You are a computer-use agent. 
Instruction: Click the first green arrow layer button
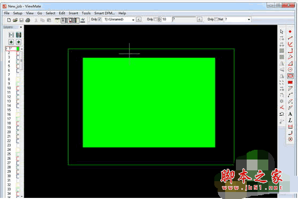tap(11, 42)
